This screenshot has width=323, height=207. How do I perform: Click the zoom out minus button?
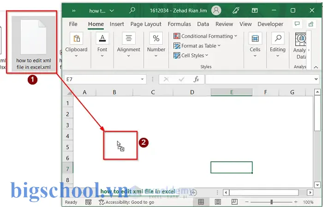(247, 202)
